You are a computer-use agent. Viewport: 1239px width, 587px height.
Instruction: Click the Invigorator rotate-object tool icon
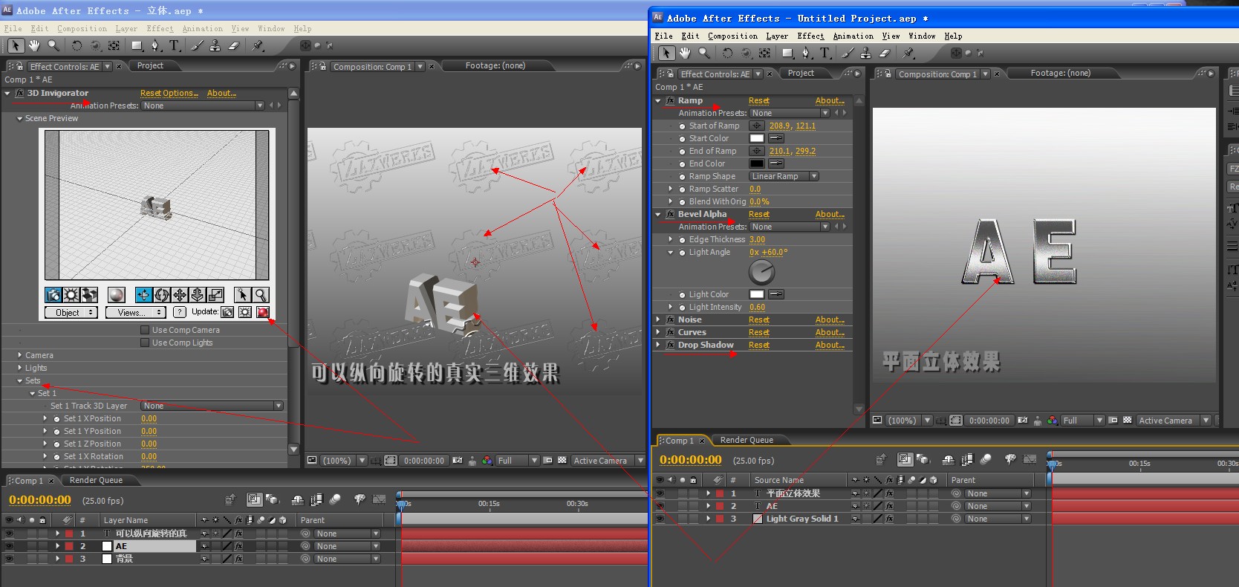[162, 295]
